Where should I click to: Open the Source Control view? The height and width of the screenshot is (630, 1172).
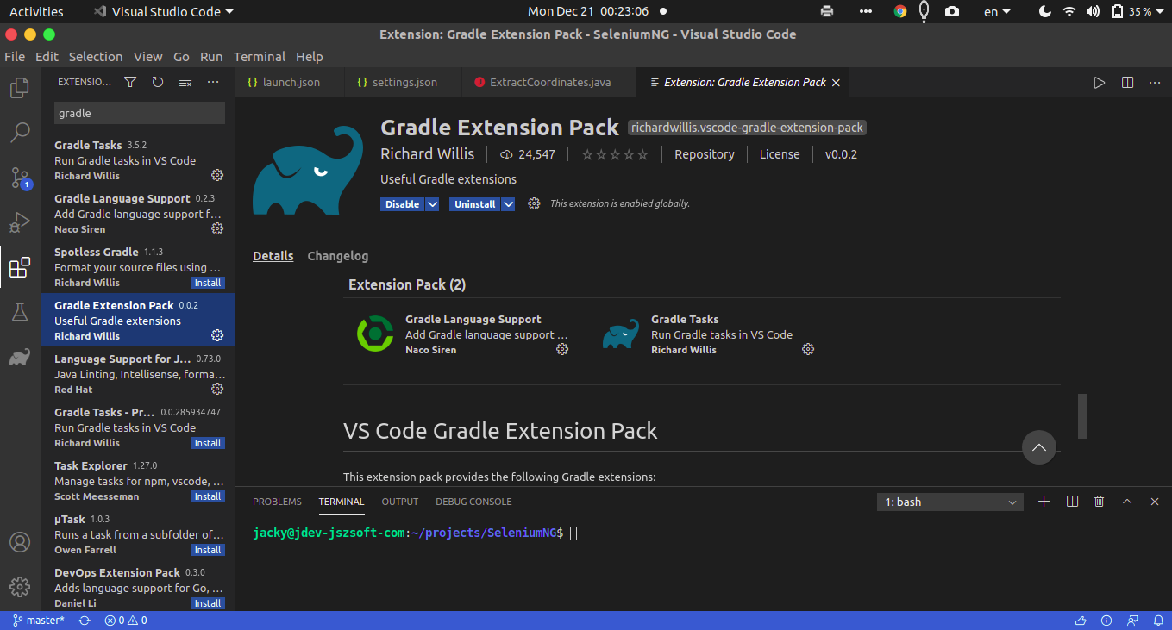[20, 178]
